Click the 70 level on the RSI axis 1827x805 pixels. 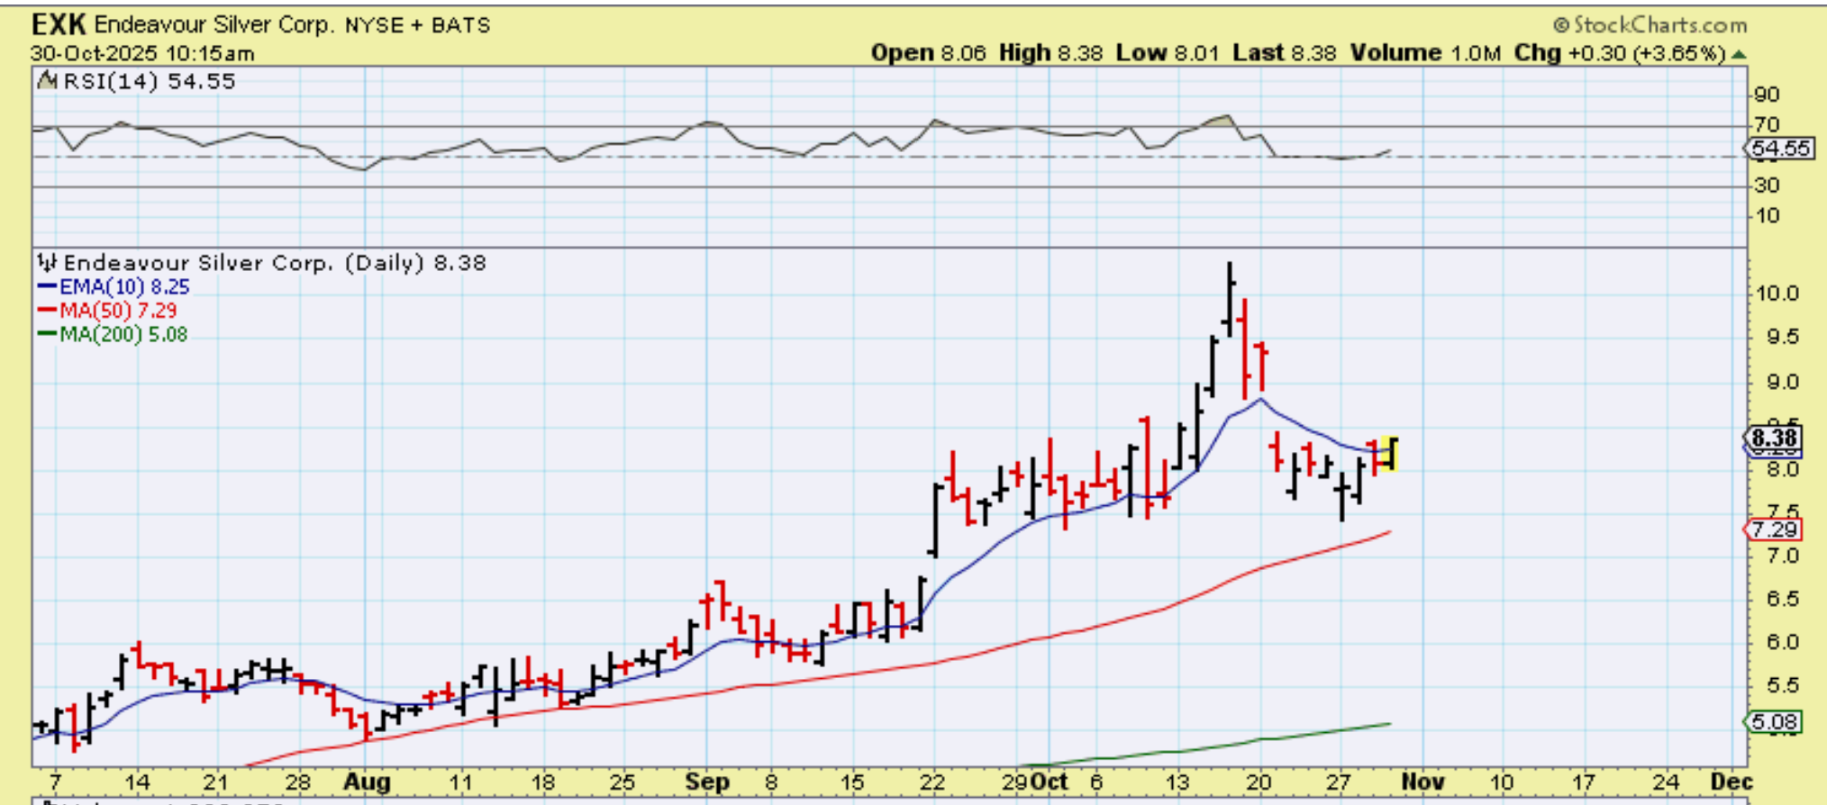click(1767, 125)
